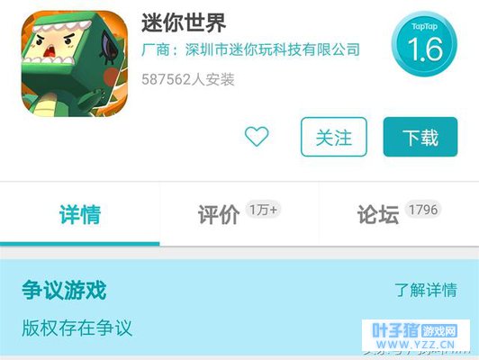This screenshot has height=360, width=479.
Task: Tap the 了解详情 link
Action: [x=426, y=290]
